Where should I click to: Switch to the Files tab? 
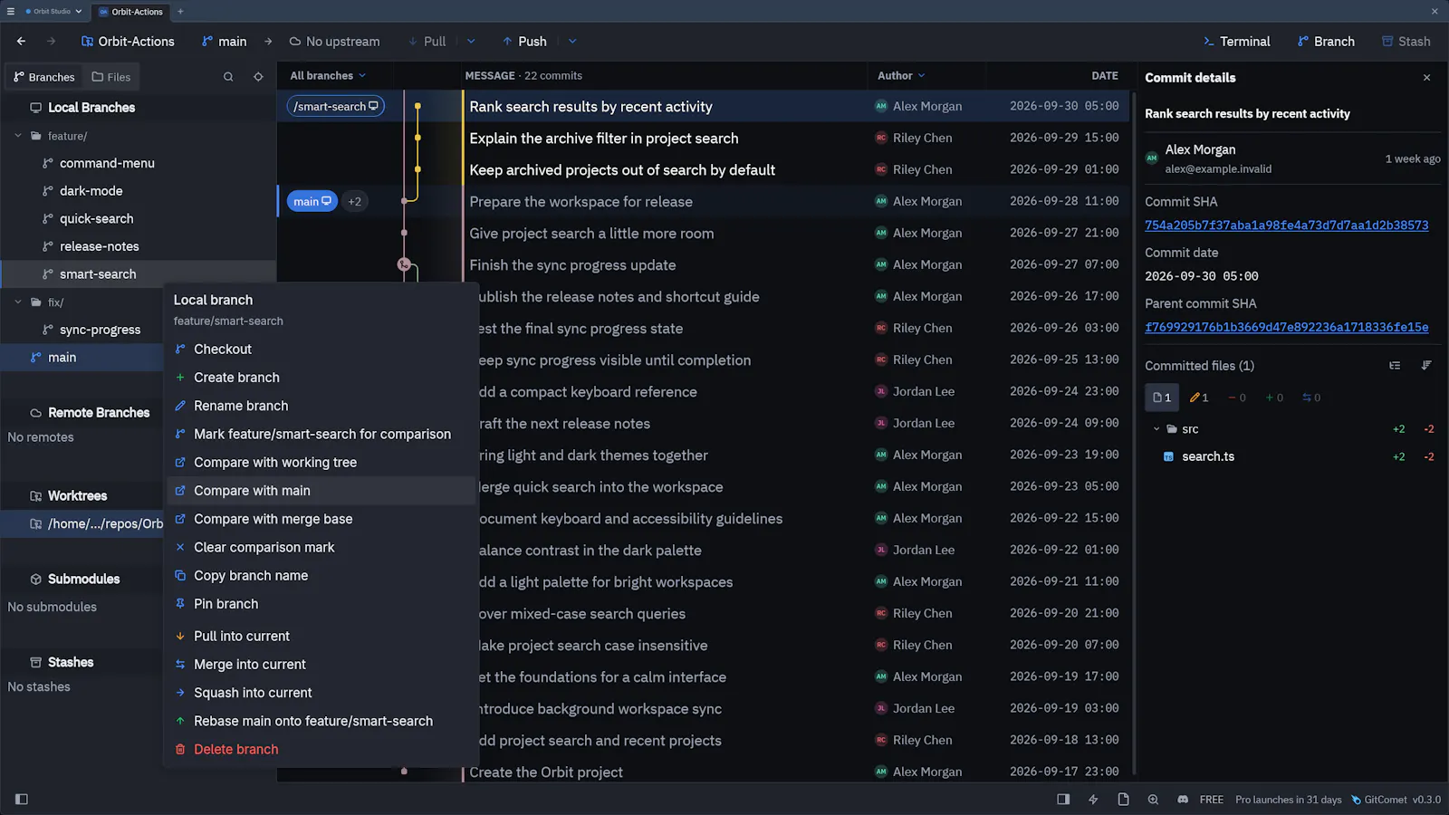pyautogui.click(x=111, y=77)
